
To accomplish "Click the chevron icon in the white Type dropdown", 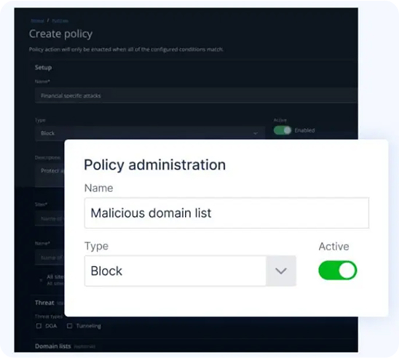I will (281, 271).
